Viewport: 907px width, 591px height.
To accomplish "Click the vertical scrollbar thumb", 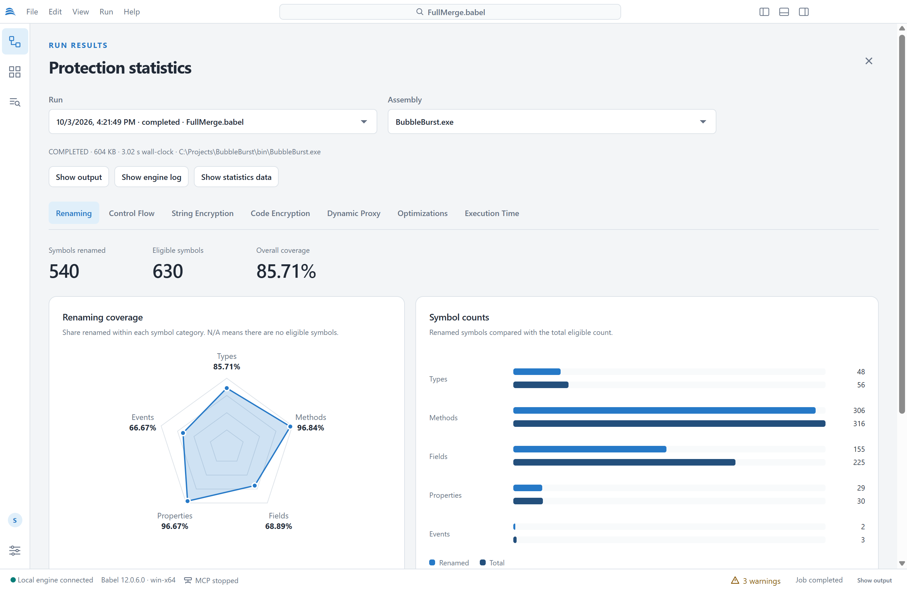I will click(902, 225).
